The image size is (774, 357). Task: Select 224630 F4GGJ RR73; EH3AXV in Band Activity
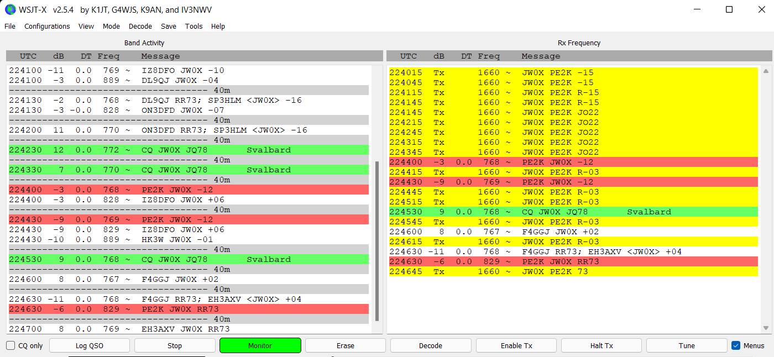pos(189,299)
